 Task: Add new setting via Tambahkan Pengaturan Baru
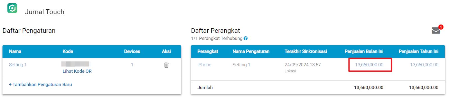pyautogui.click(x=40, y=84)
